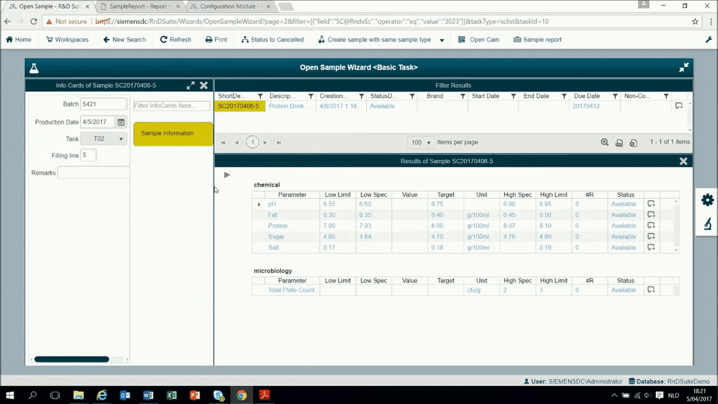718x404 pixels.
Task: Select the Sample Information card
Action: pyautogui.click(x=173, y=133)
